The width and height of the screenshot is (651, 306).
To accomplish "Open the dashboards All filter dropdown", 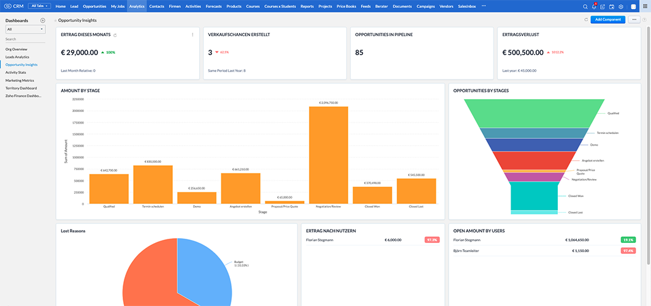I will (25, 29).
